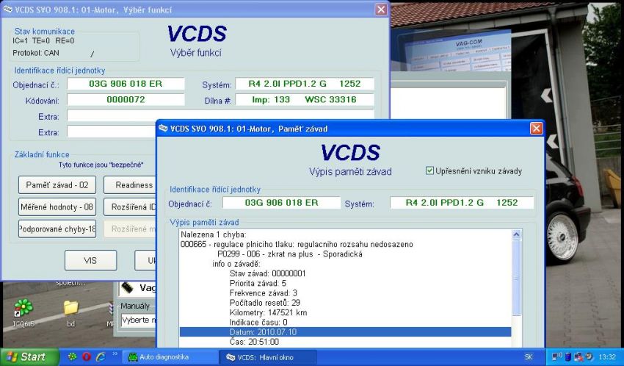Click the ICQ flower quick launch icon
This screenshot has width=624, height=366.
pos(73,357)
